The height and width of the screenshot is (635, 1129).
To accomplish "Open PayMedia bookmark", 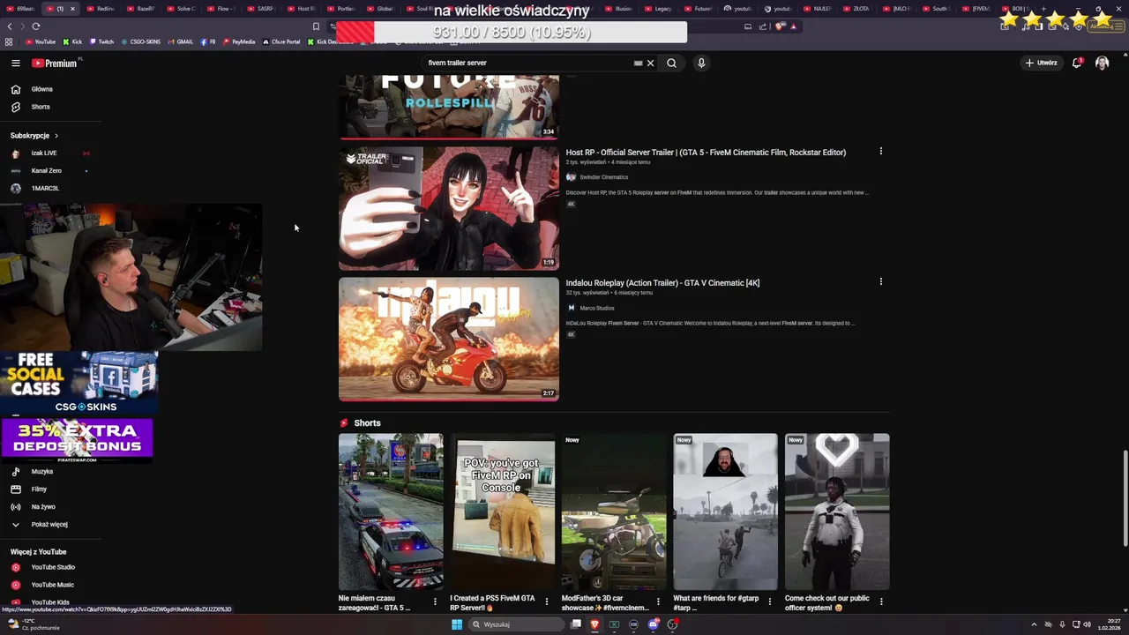I will [x=238, y=41].
